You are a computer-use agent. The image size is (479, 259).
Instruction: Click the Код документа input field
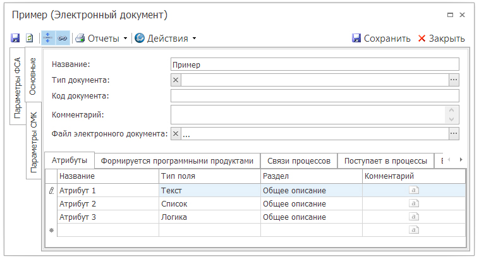coord(314,96)
